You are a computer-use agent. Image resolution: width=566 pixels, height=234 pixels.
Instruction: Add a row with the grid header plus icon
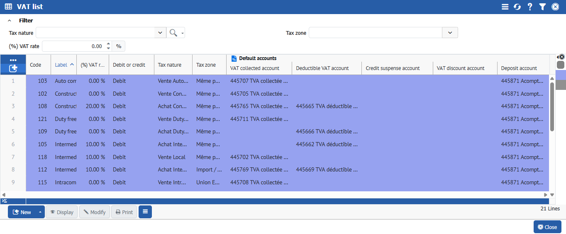[x=13, y=68]
